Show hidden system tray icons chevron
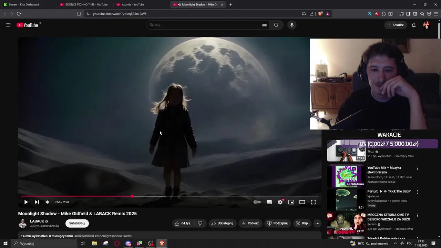This screenshot has height=248, width=441. 395,244
